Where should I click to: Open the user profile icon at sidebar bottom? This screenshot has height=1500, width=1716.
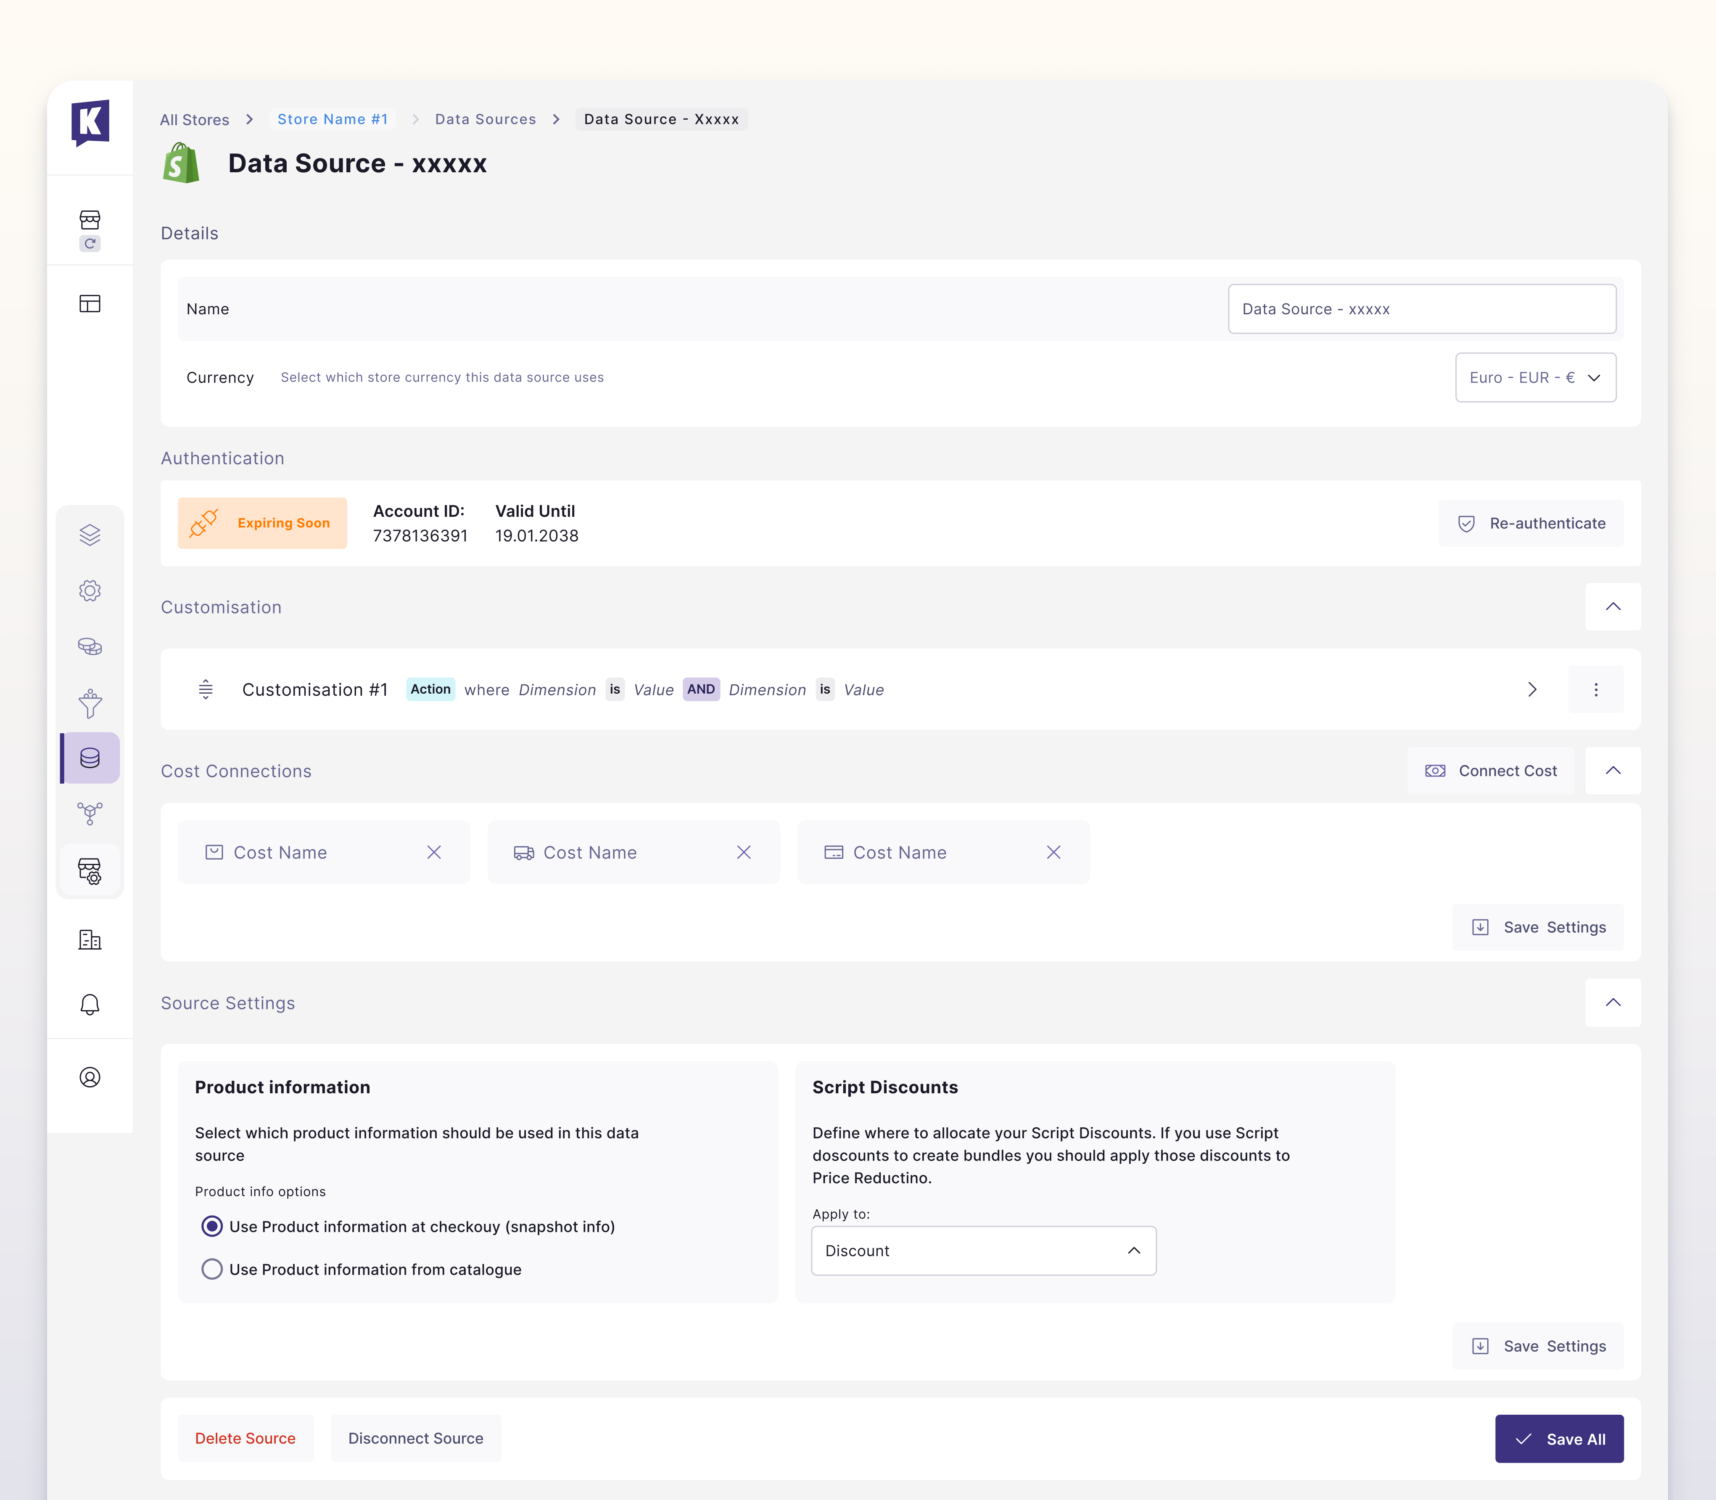point(90,1077)
